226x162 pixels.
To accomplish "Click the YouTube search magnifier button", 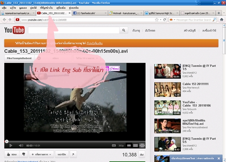I will click(x=124, y=30).
